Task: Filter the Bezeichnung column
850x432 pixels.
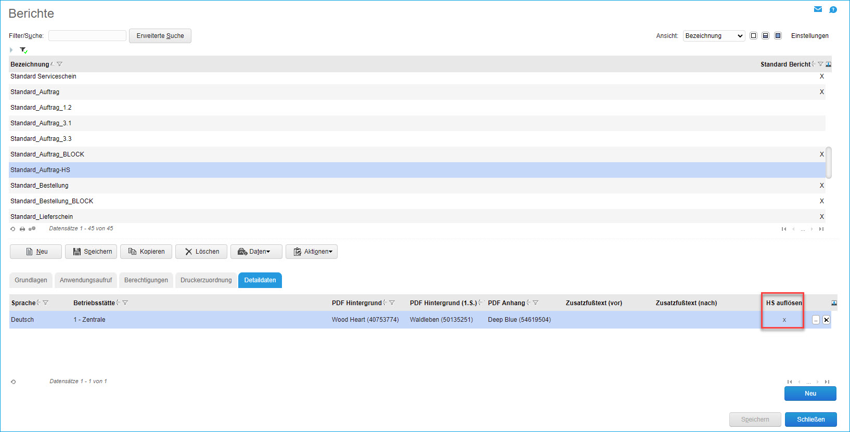Action: (x=60, y=64)
